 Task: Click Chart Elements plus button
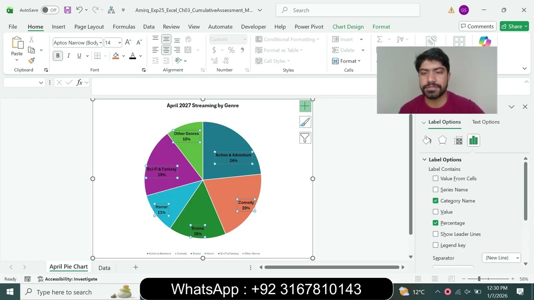pos(305,106)
